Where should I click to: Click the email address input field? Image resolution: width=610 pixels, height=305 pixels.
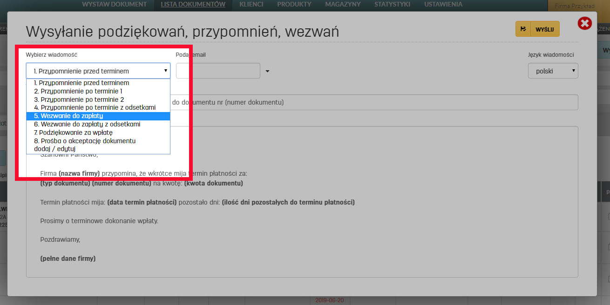218,71
